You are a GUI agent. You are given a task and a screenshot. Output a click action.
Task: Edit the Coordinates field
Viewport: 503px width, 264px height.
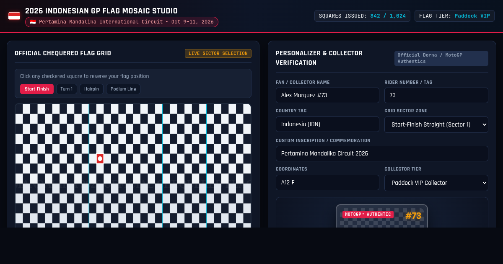[327, 183]
